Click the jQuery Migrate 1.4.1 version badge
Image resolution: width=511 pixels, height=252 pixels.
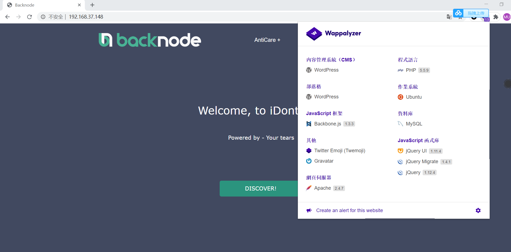click(x=446, y=162)
